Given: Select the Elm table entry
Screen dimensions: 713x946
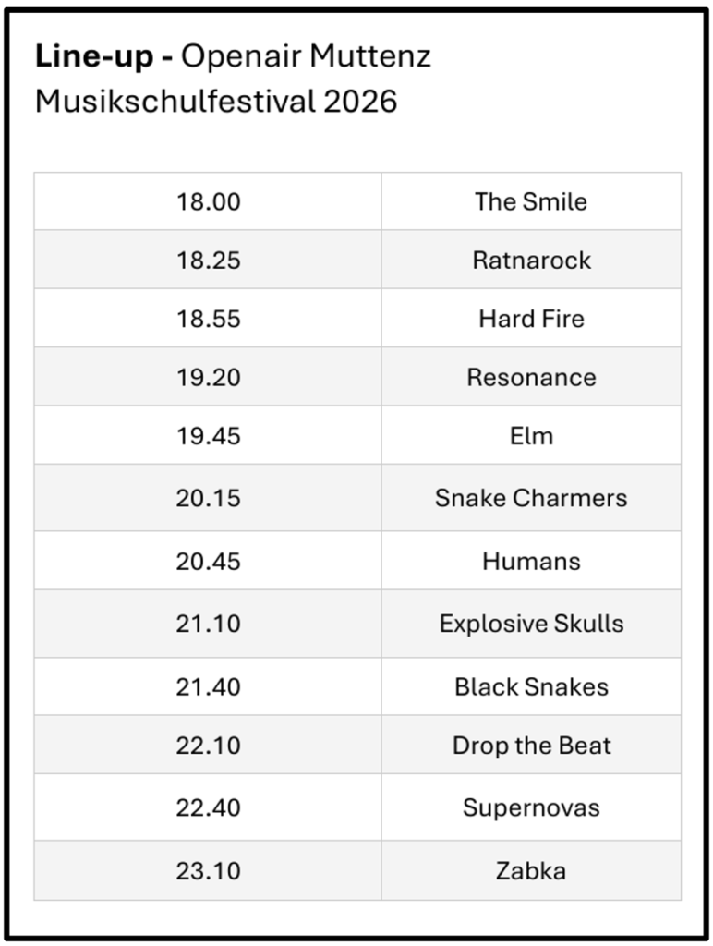Looking at the screenshot, I should coord(531,436).
